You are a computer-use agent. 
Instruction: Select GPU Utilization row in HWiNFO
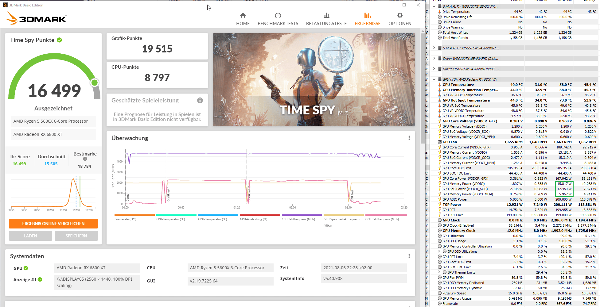tap(514, 236)
